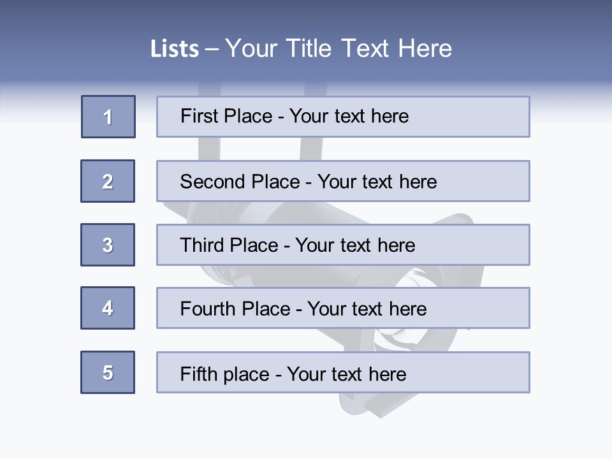Click the word 'Third' in list
Image resolution: width=612 pixels, height=459 pixels.
[202, 245]
